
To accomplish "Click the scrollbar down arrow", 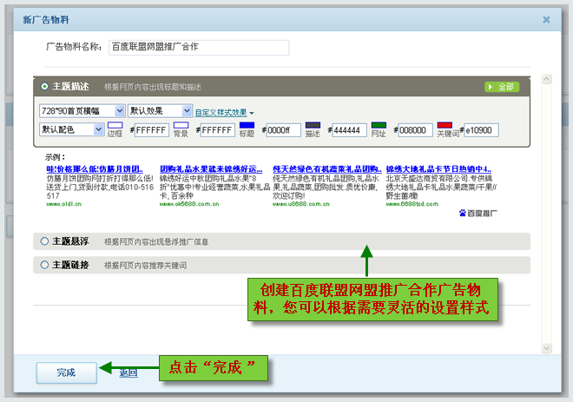I will click(x=547, y=348).
